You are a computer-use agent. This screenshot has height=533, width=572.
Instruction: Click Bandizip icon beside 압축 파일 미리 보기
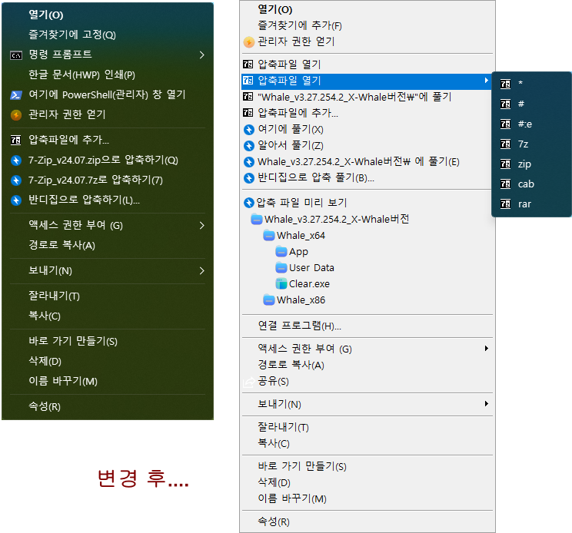click(x=249, y=203)
